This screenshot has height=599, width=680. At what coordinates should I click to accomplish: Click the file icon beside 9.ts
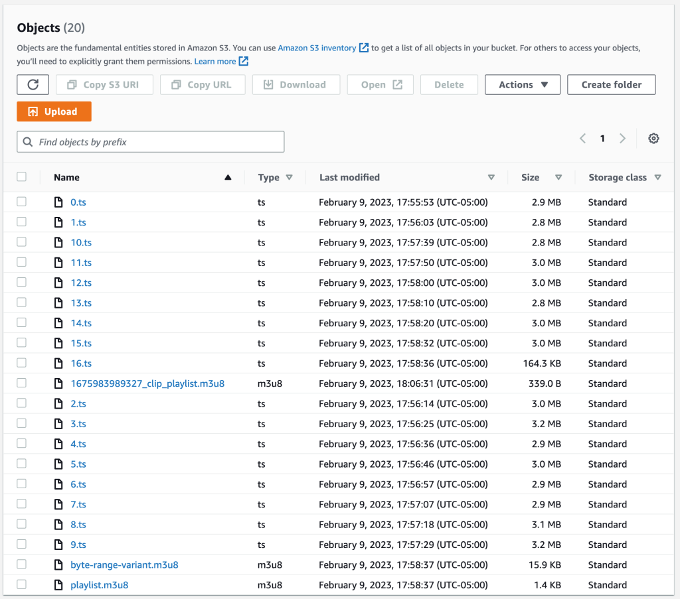click(x=58, y=545)
